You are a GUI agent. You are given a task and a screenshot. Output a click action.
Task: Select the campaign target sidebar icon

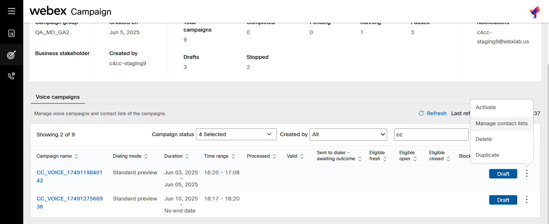(11, 55)
